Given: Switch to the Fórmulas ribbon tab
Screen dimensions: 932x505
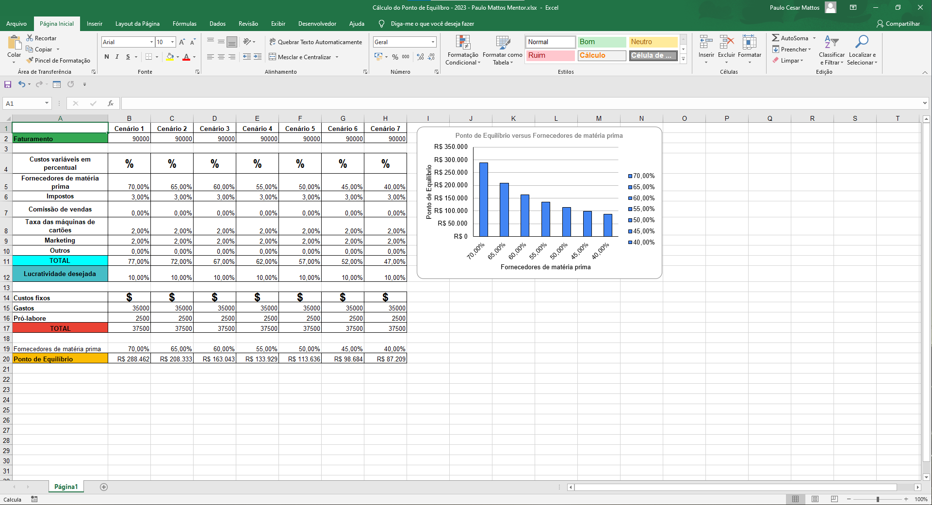Looking at the screenshot, I should 184,23.
